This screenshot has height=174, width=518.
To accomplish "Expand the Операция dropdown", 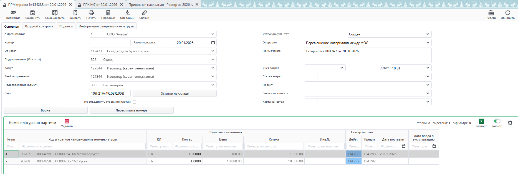I will pos(428,43).
